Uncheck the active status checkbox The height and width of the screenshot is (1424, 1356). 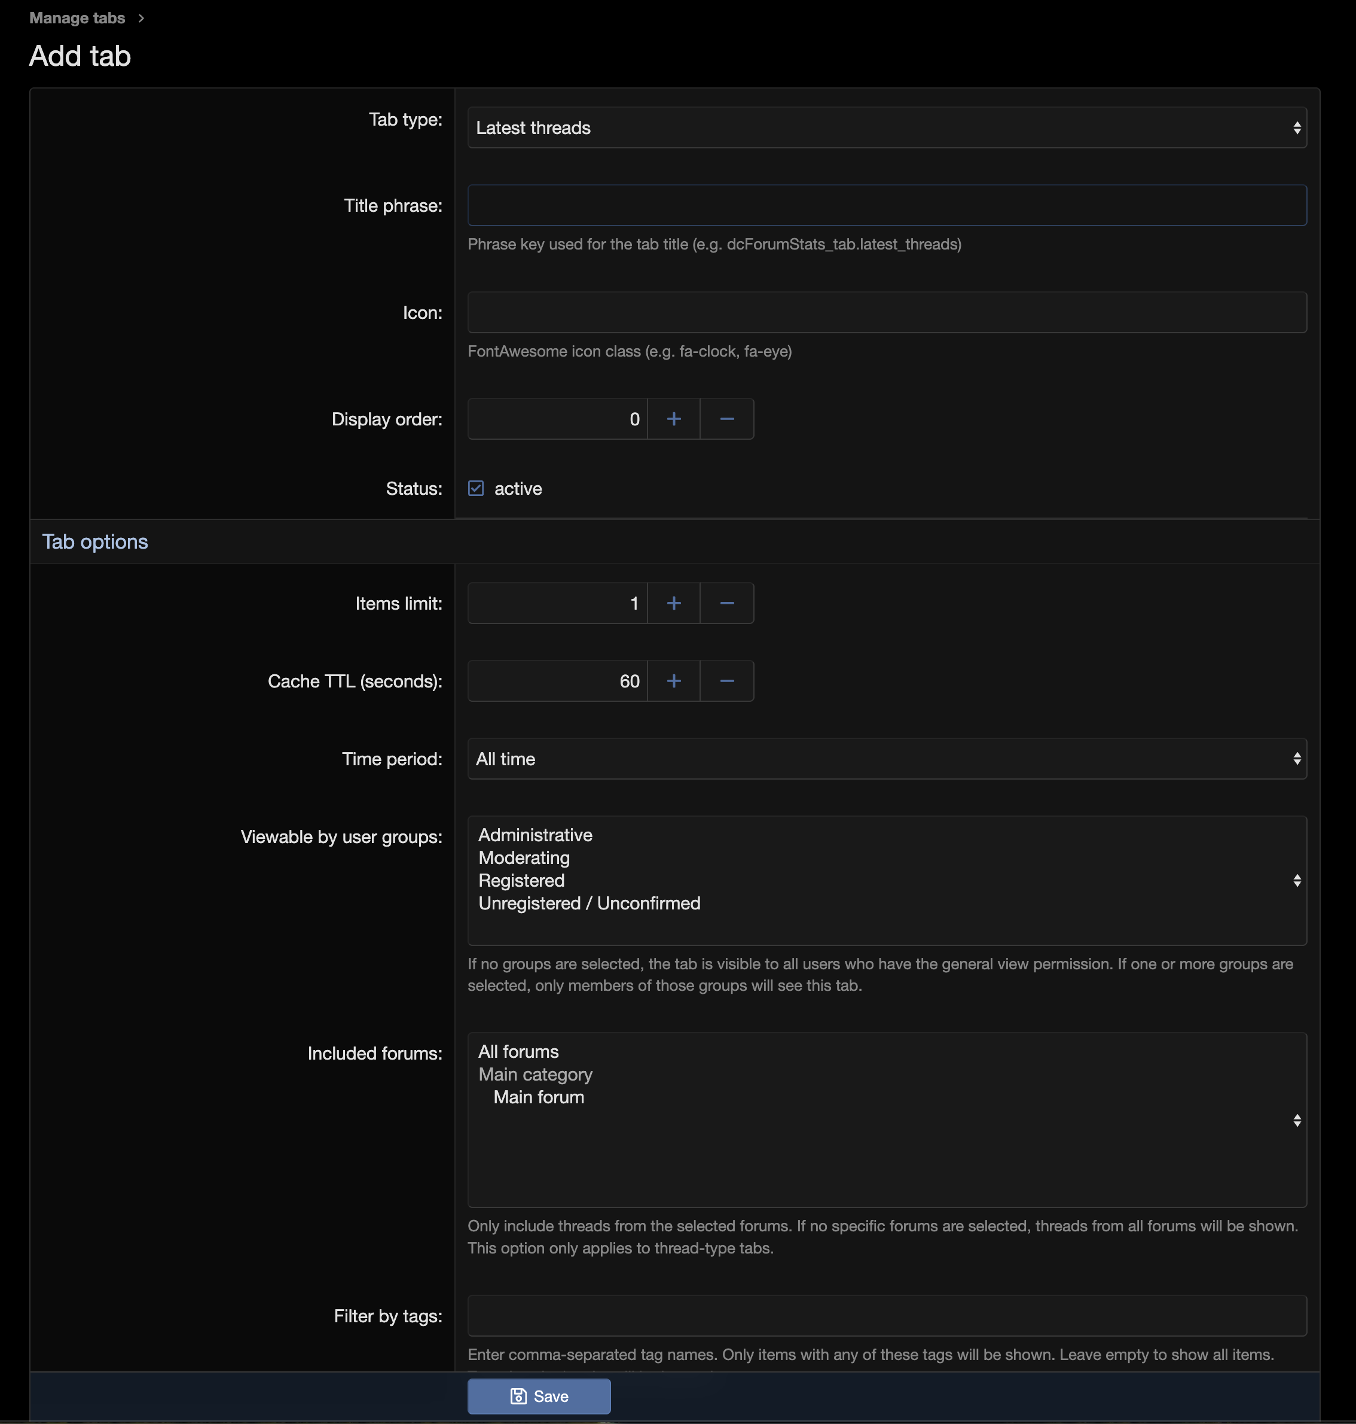coord(475,488)
